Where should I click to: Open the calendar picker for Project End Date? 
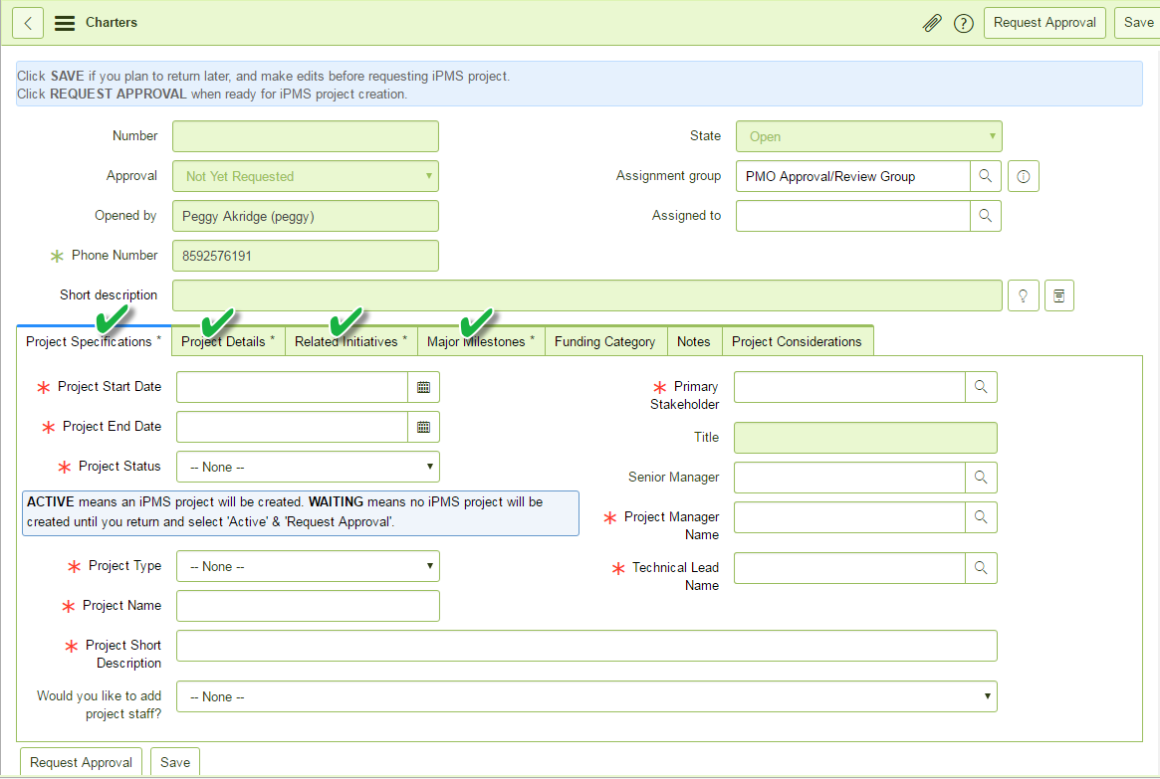click(x=423, y=426)
